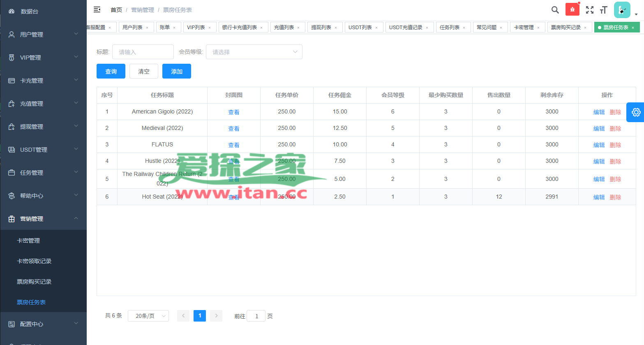Open the blue settings gear panel
Screen dimensions: 644x345
(x=635, y=112)
